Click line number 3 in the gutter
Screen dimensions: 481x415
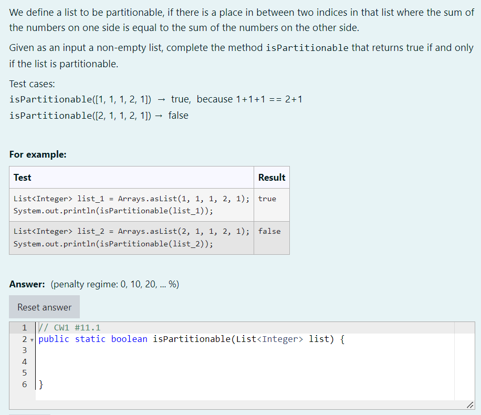tap(24, 350)
